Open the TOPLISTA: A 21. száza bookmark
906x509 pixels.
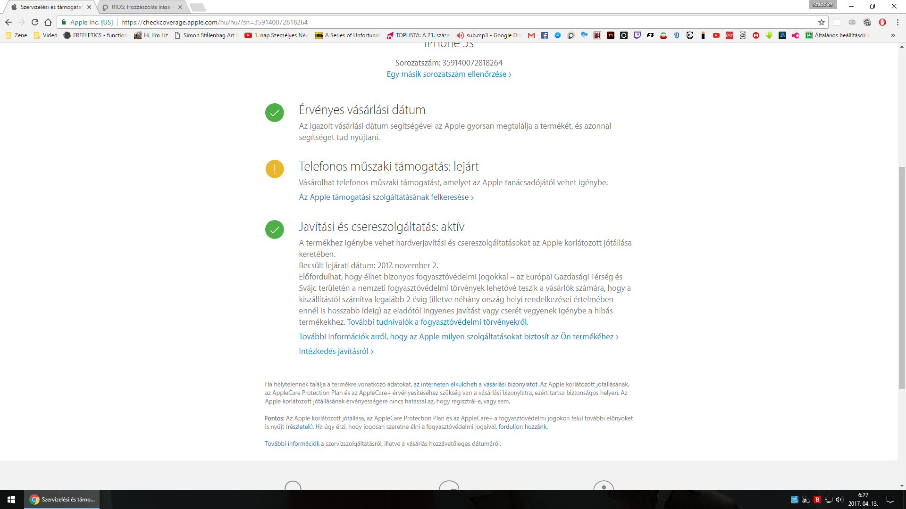coord(418,35)
